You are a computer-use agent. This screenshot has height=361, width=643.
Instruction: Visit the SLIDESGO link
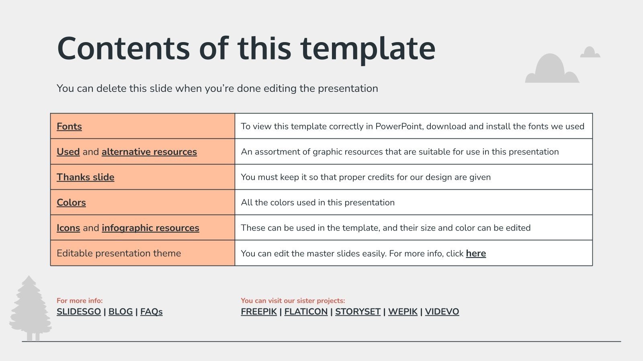[x=79, y=312]
